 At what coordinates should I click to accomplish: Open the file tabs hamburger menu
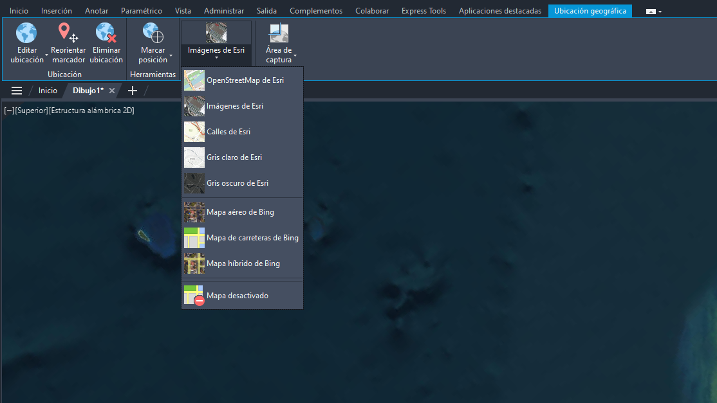pyautogui.click(x=17, y=91)
